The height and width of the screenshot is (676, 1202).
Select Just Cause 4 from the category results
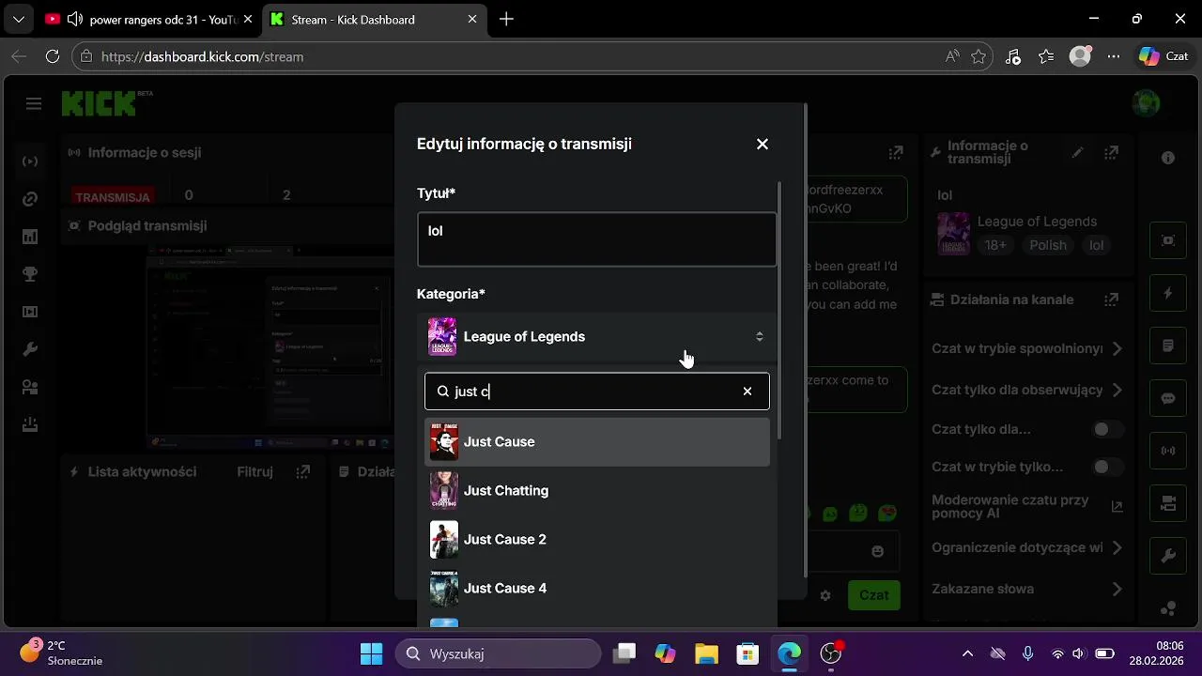[596, 588]
